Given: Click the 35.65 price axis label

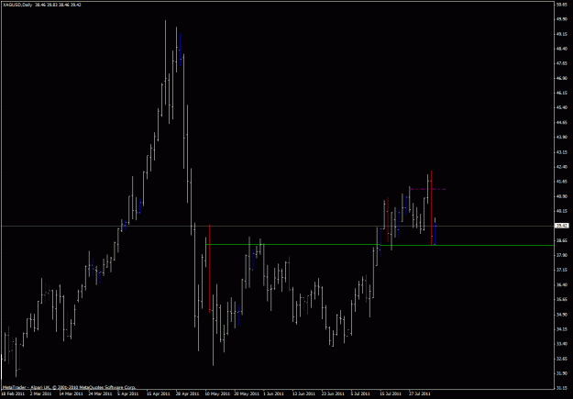Looking at the screenshot, I should pyautogui.click(x=562, y=300).
